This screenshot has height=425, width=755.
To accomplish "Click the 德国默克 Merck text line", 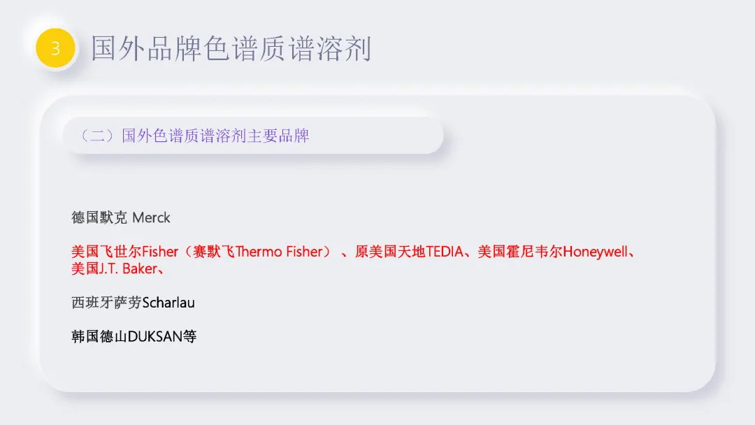I will point(121,217).
